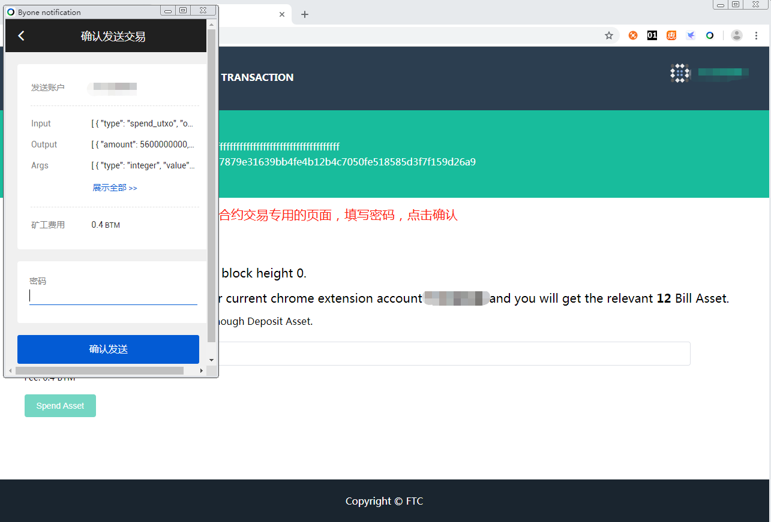
Task: Open the blue bird extension icon
Action: [x=691, y=35]
